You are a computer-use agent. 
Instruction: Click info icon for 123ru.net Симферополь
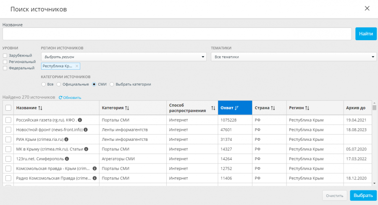click(x=67, y=158)
